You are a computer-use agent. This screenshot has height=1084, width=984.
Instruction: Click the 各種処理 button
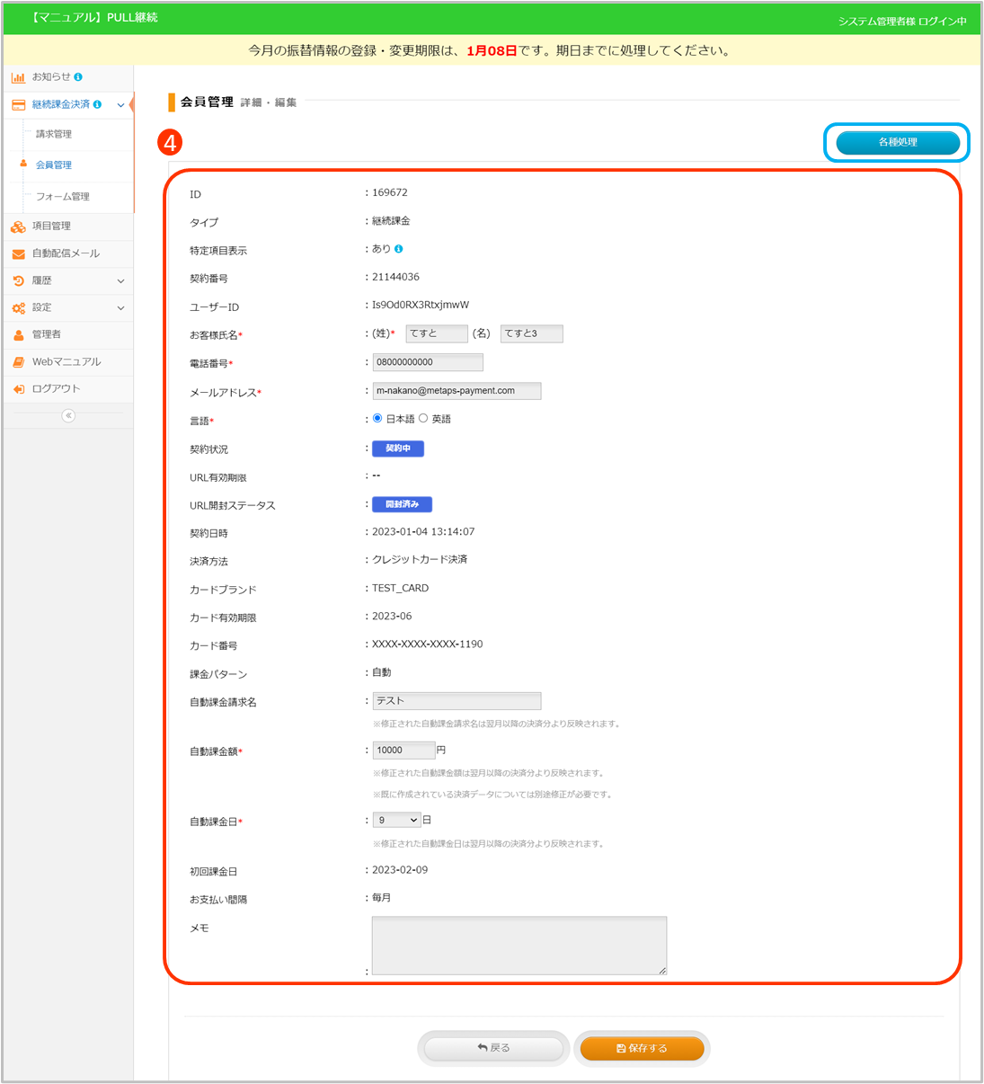click(x=897, y=143)
